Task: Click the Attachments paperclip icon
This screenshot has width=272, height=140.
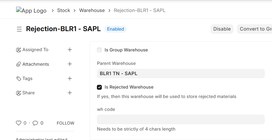Action: pyautogui.click(x=19, y=64)
